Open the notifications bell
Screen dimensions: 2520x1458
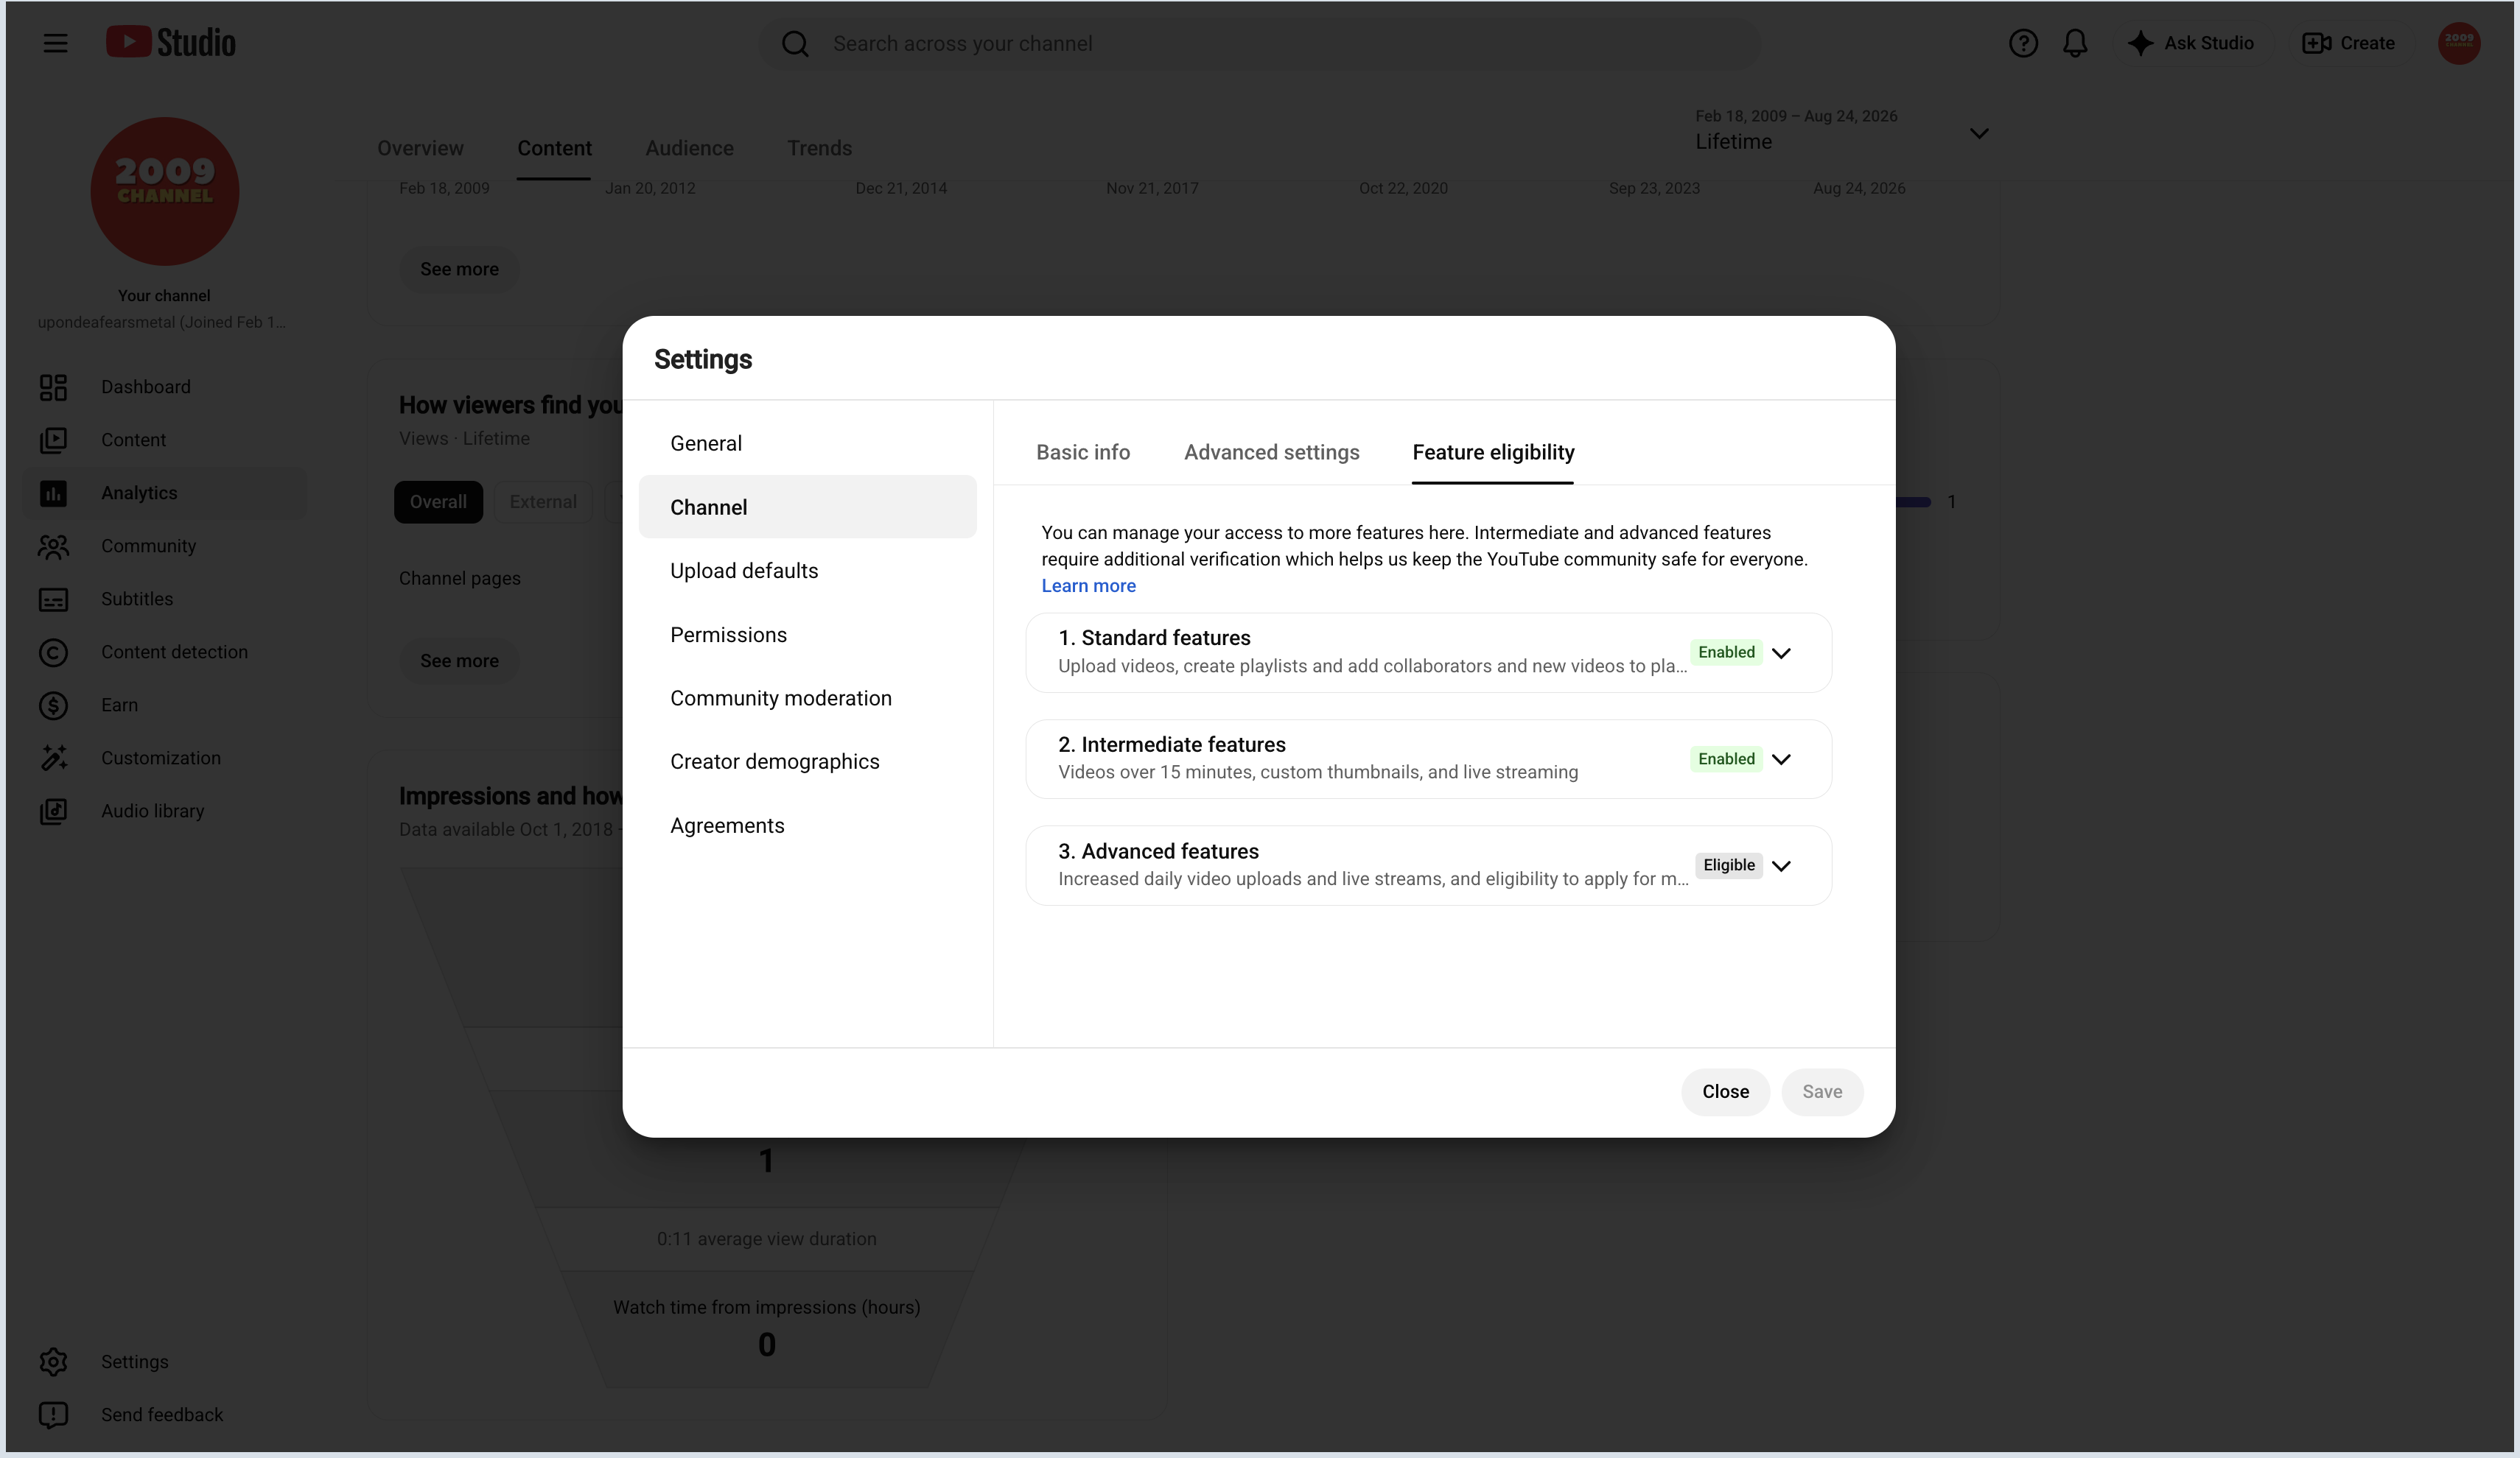click(2075, 43)
